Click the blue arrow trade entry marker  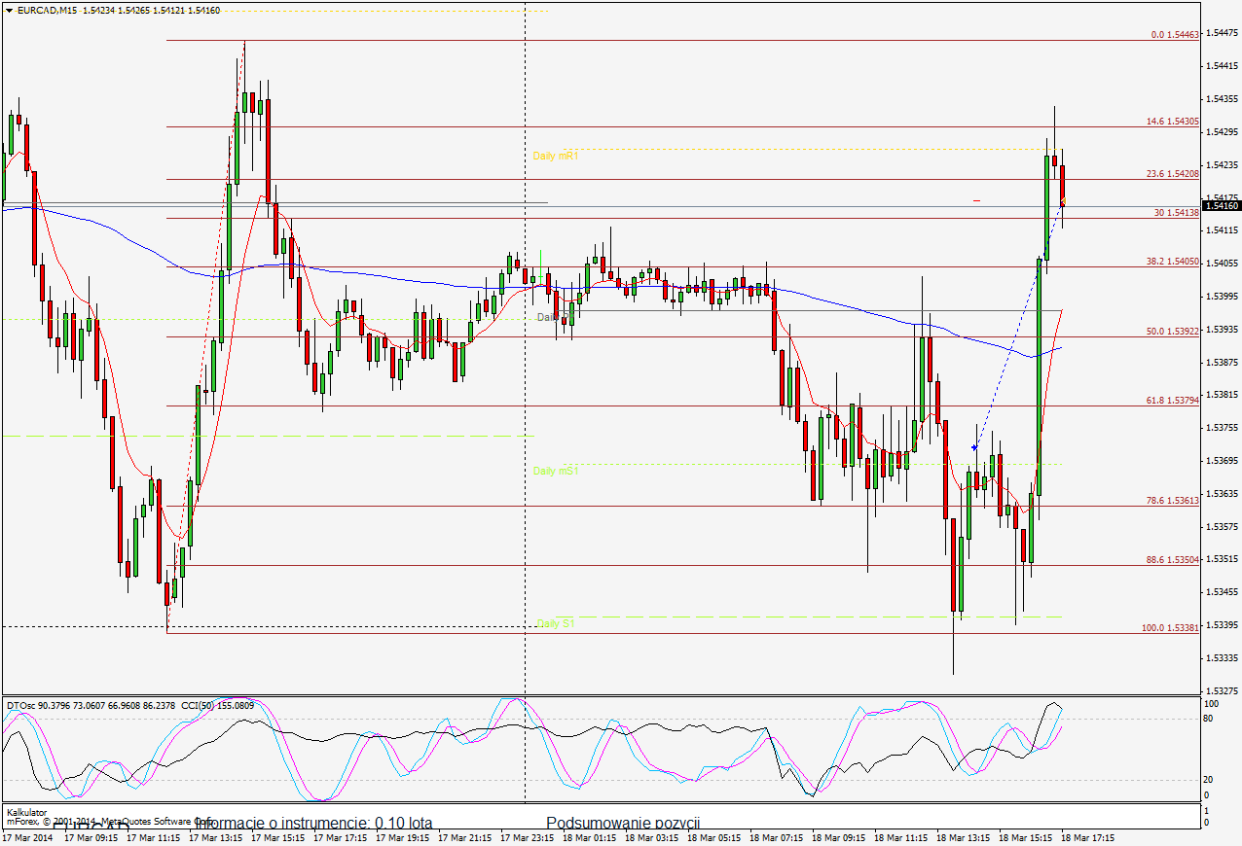click(x=974, y=447)
